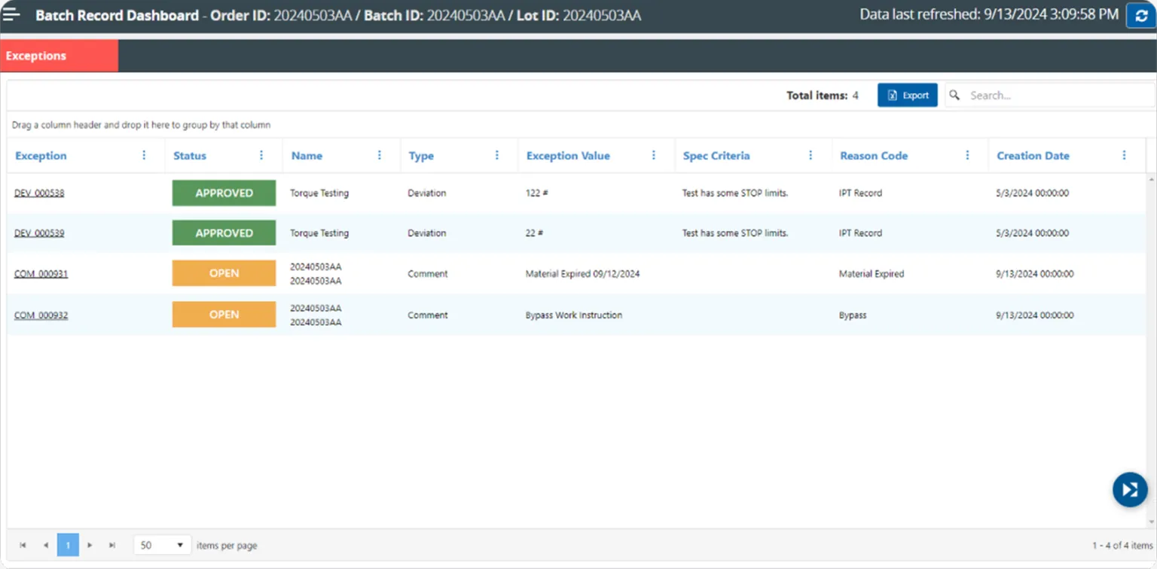Click the creation date for COM_000932

coord(1035,315)
